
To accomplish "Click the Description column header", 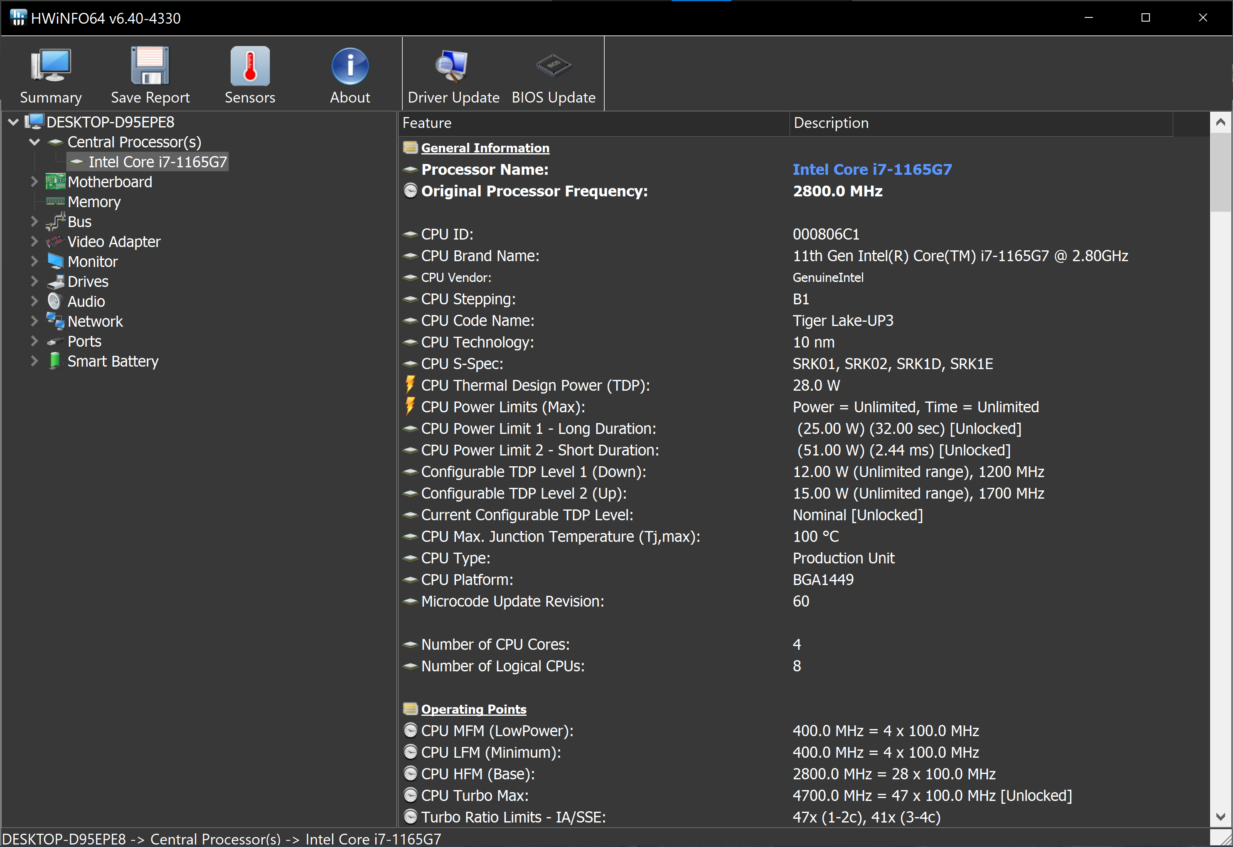I will pyautogui.click(x=981, y=123).
